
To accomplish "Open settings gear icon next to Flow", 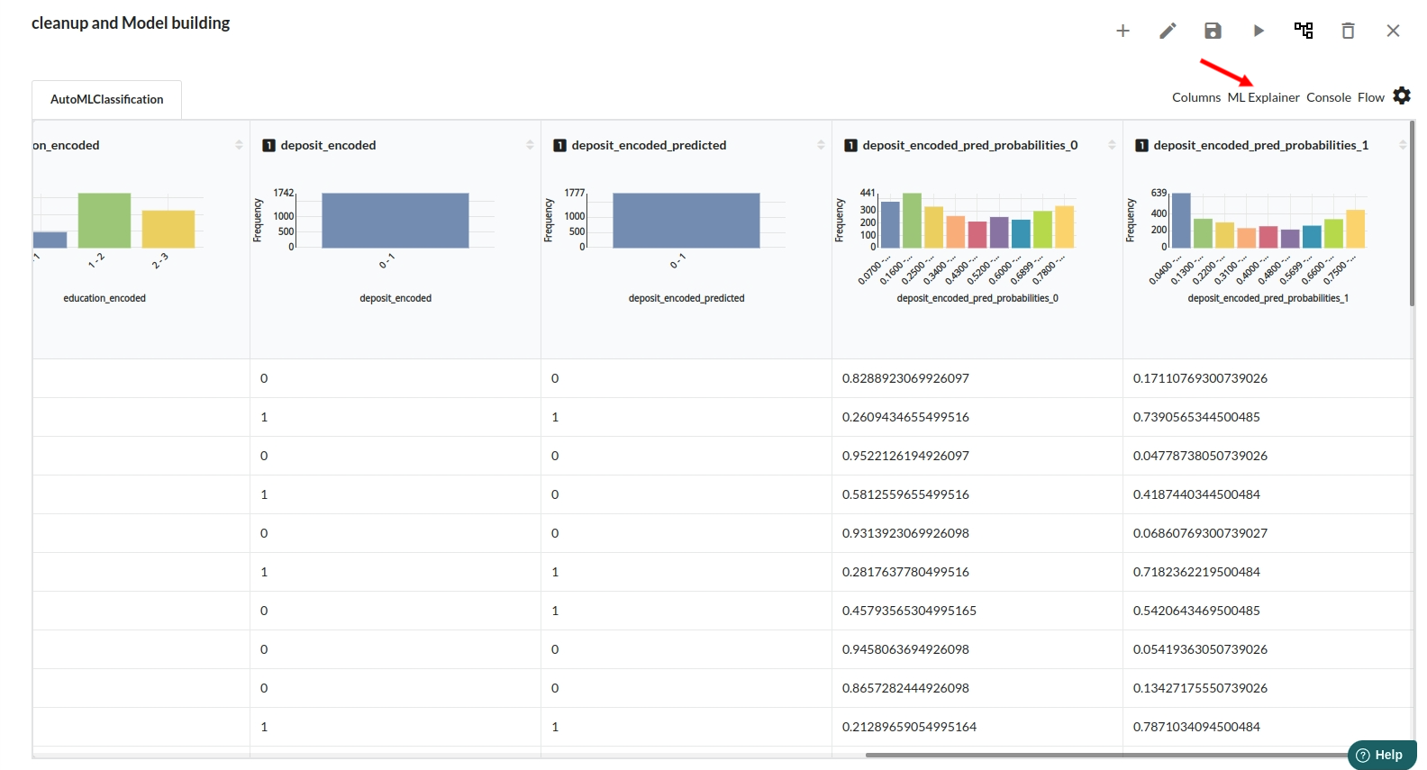I will click(1402, 95).
